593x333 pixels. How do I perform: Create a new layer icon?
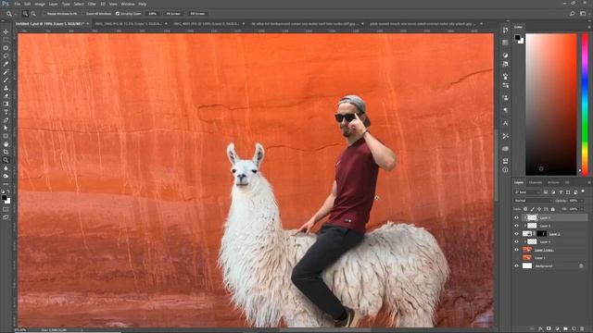(x=574, y=329)
